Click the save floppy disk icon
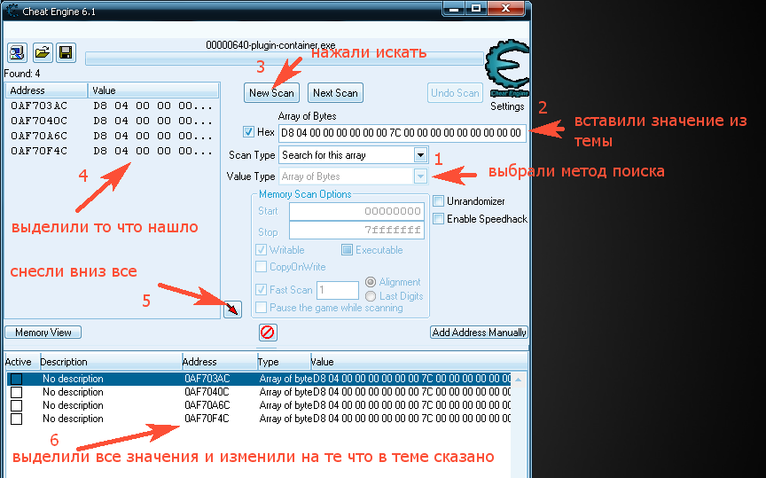 pos(66,52)
